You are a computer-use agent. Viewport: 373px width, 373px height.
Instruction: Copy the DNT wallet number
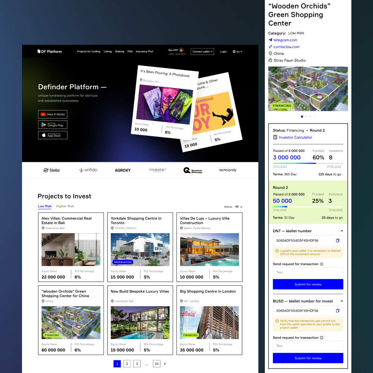tap(338, 241)
